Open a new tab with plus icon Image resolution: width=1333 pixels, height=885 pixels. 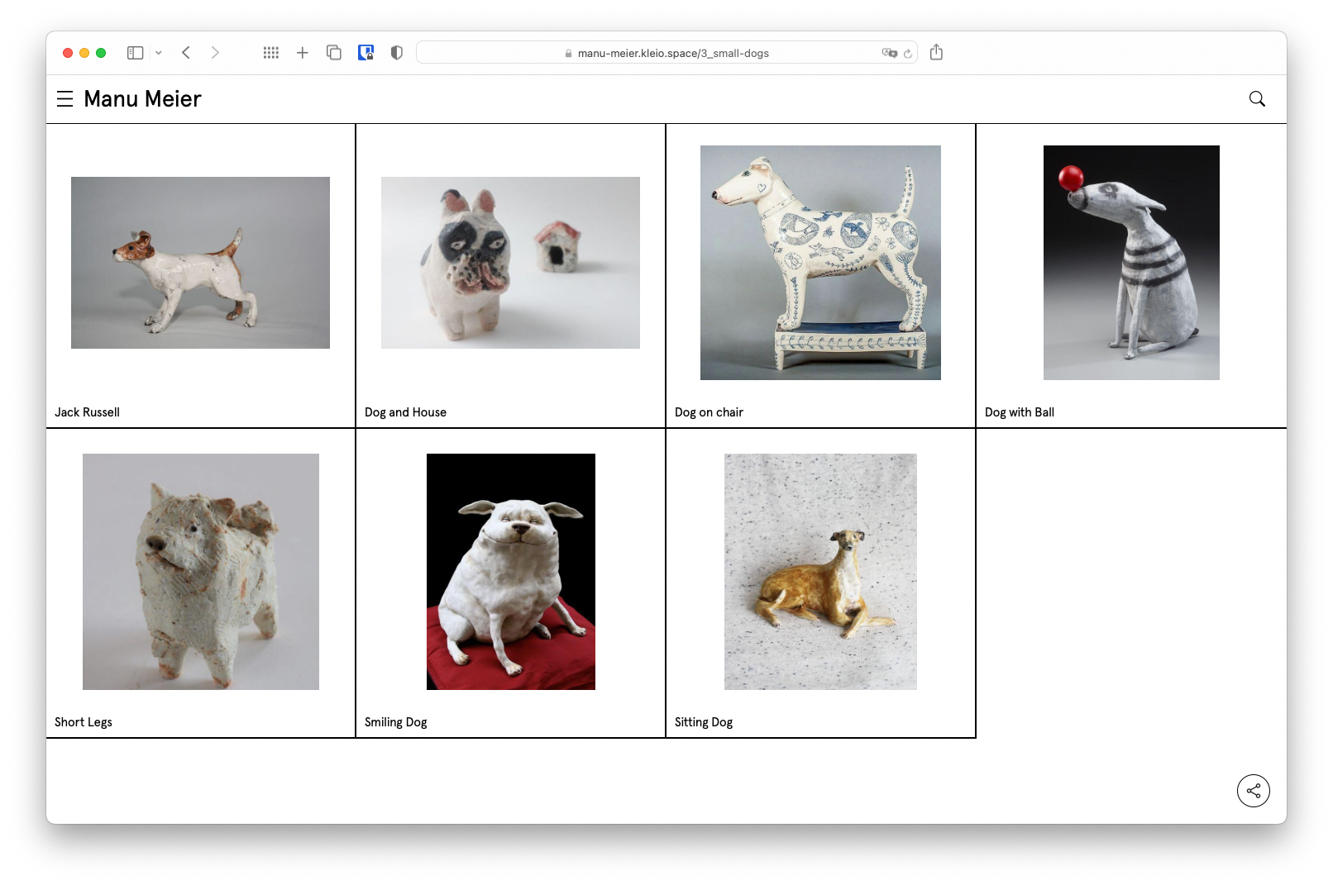303,53
